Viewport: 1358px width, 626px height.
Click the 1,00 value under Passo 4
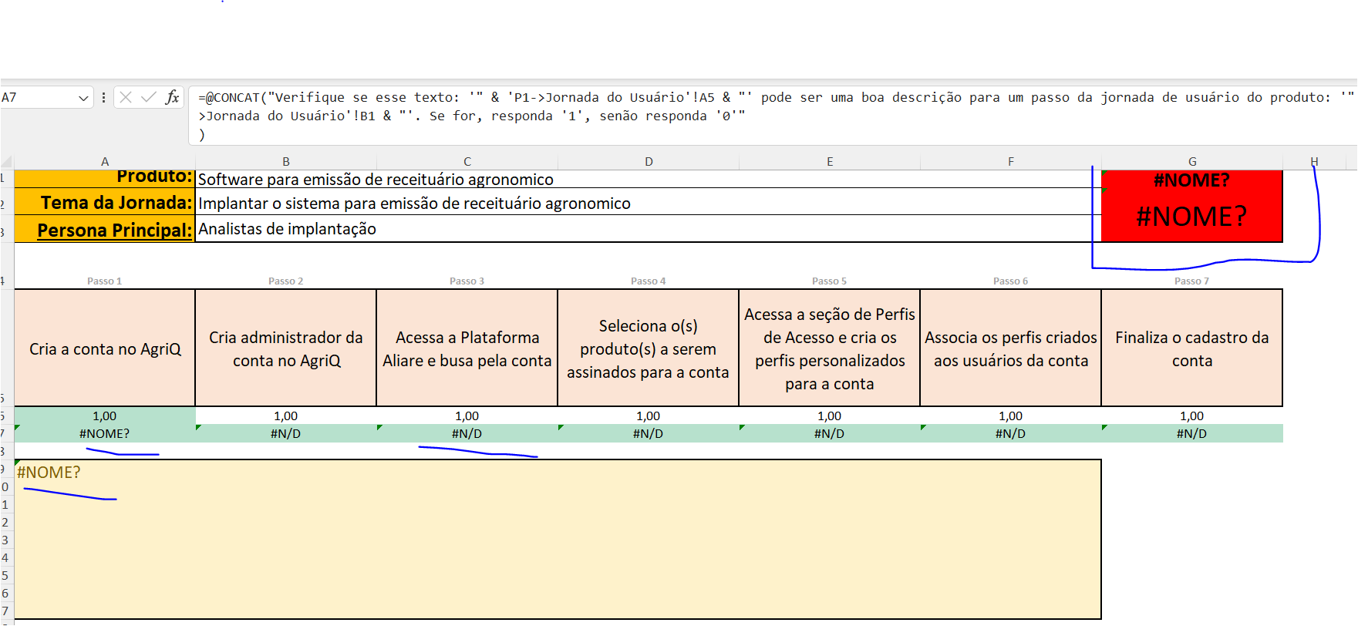click(x=649, y=416)
